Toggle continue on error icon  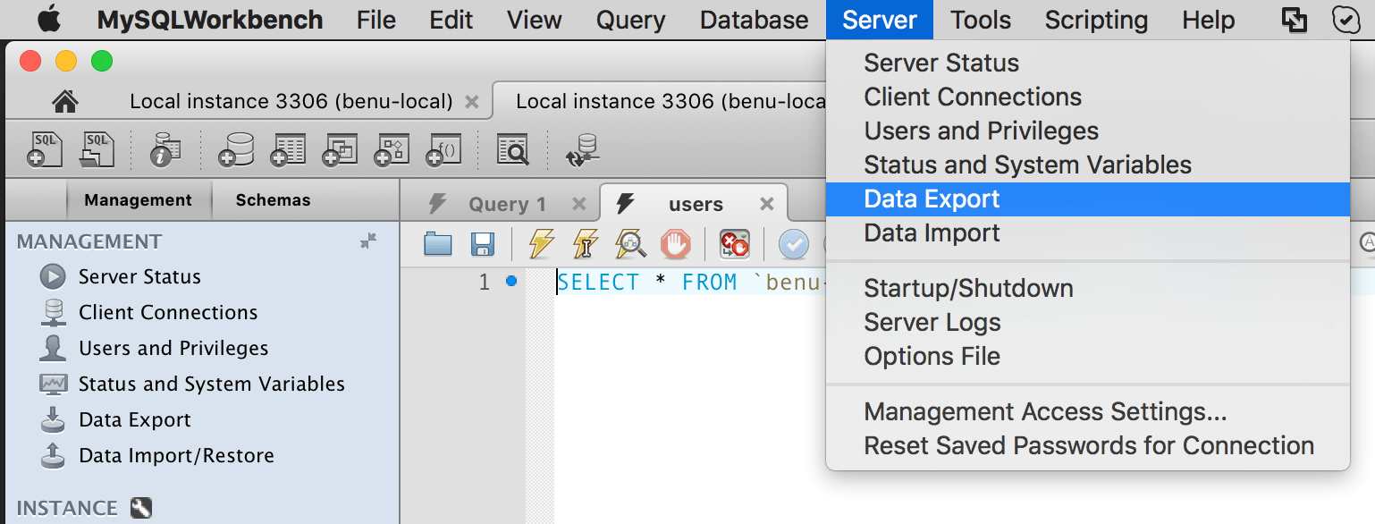735,243
